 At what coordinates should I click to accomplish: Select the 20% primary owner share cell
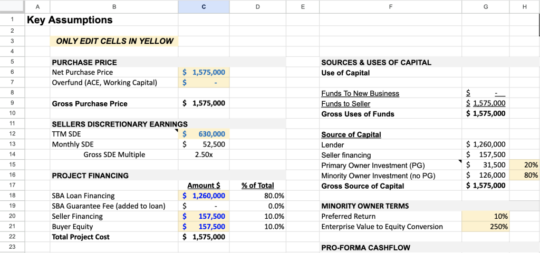point(525,165)
